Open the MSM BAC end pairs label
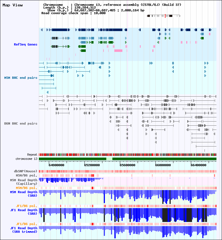This screenshot has width=222, height=240. point(21,78)
